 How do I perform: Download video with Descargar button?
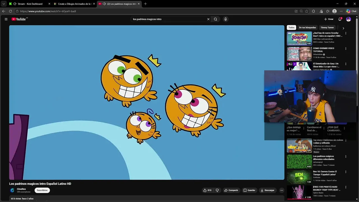[x=267, y=190]
